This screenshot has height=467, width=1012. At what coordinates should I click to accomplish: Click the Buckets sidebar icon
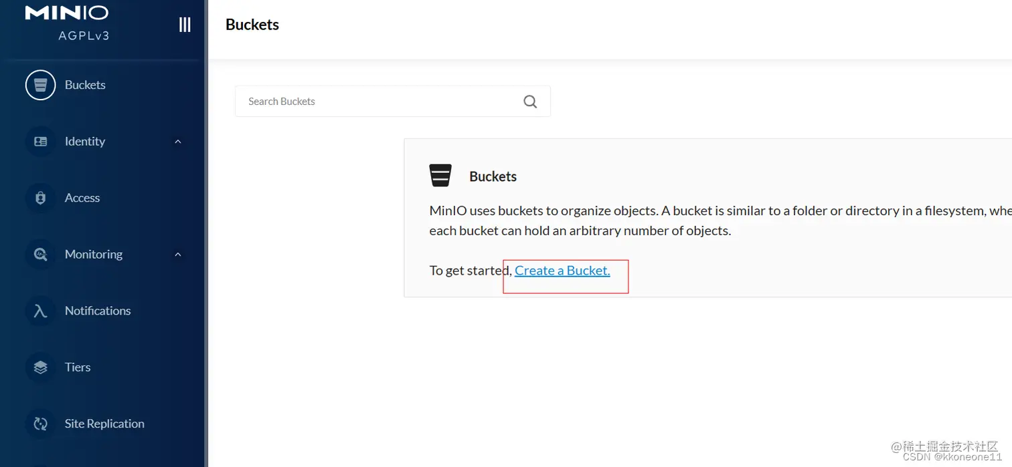pos(40,85)
